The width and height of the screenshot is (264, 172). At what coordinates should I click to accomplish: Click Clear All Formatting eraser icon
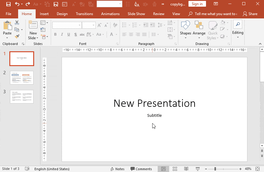click(x=115, y=25)
